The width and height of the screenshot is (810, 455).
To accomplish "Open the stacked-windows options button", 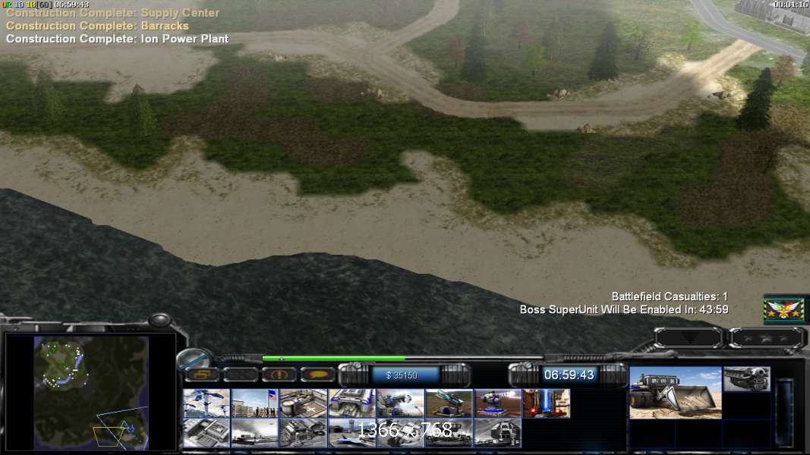I will 201,375.
